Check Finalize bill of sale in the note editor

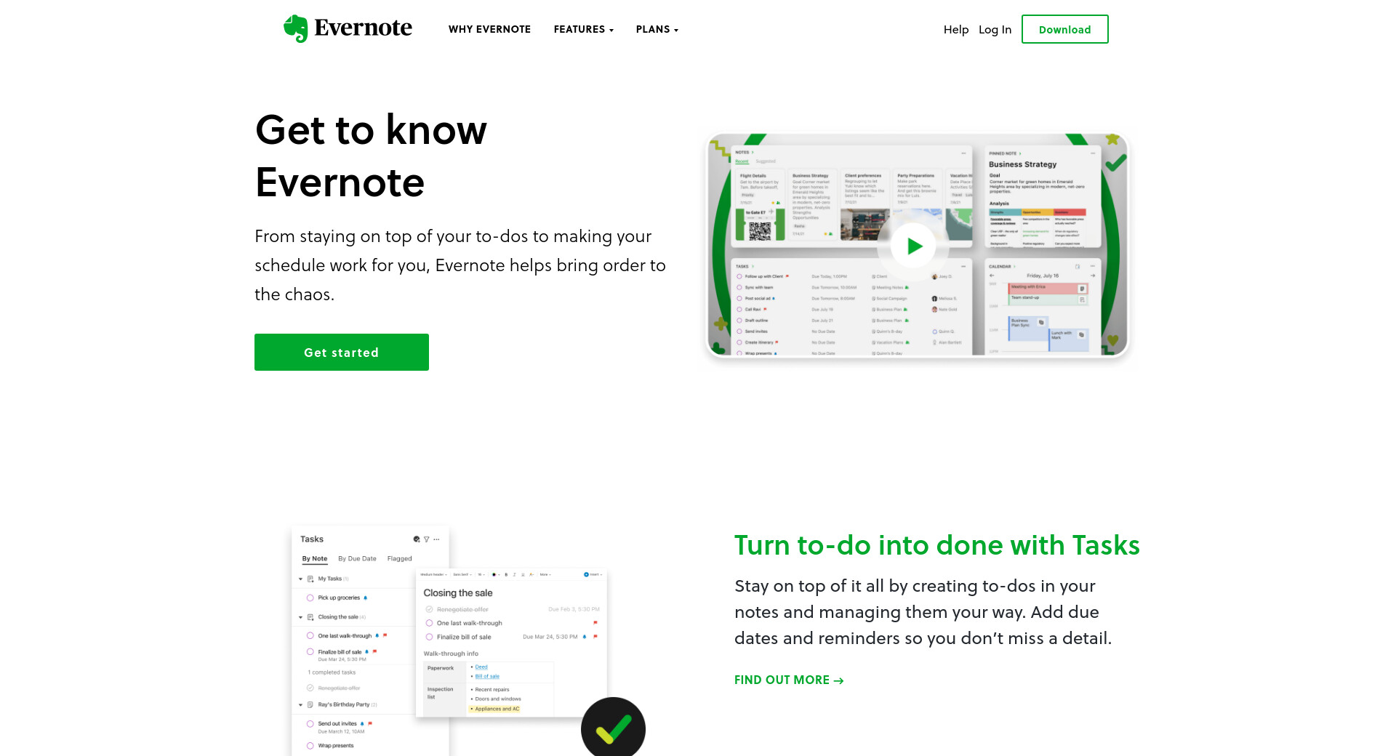tap(429, 637)
